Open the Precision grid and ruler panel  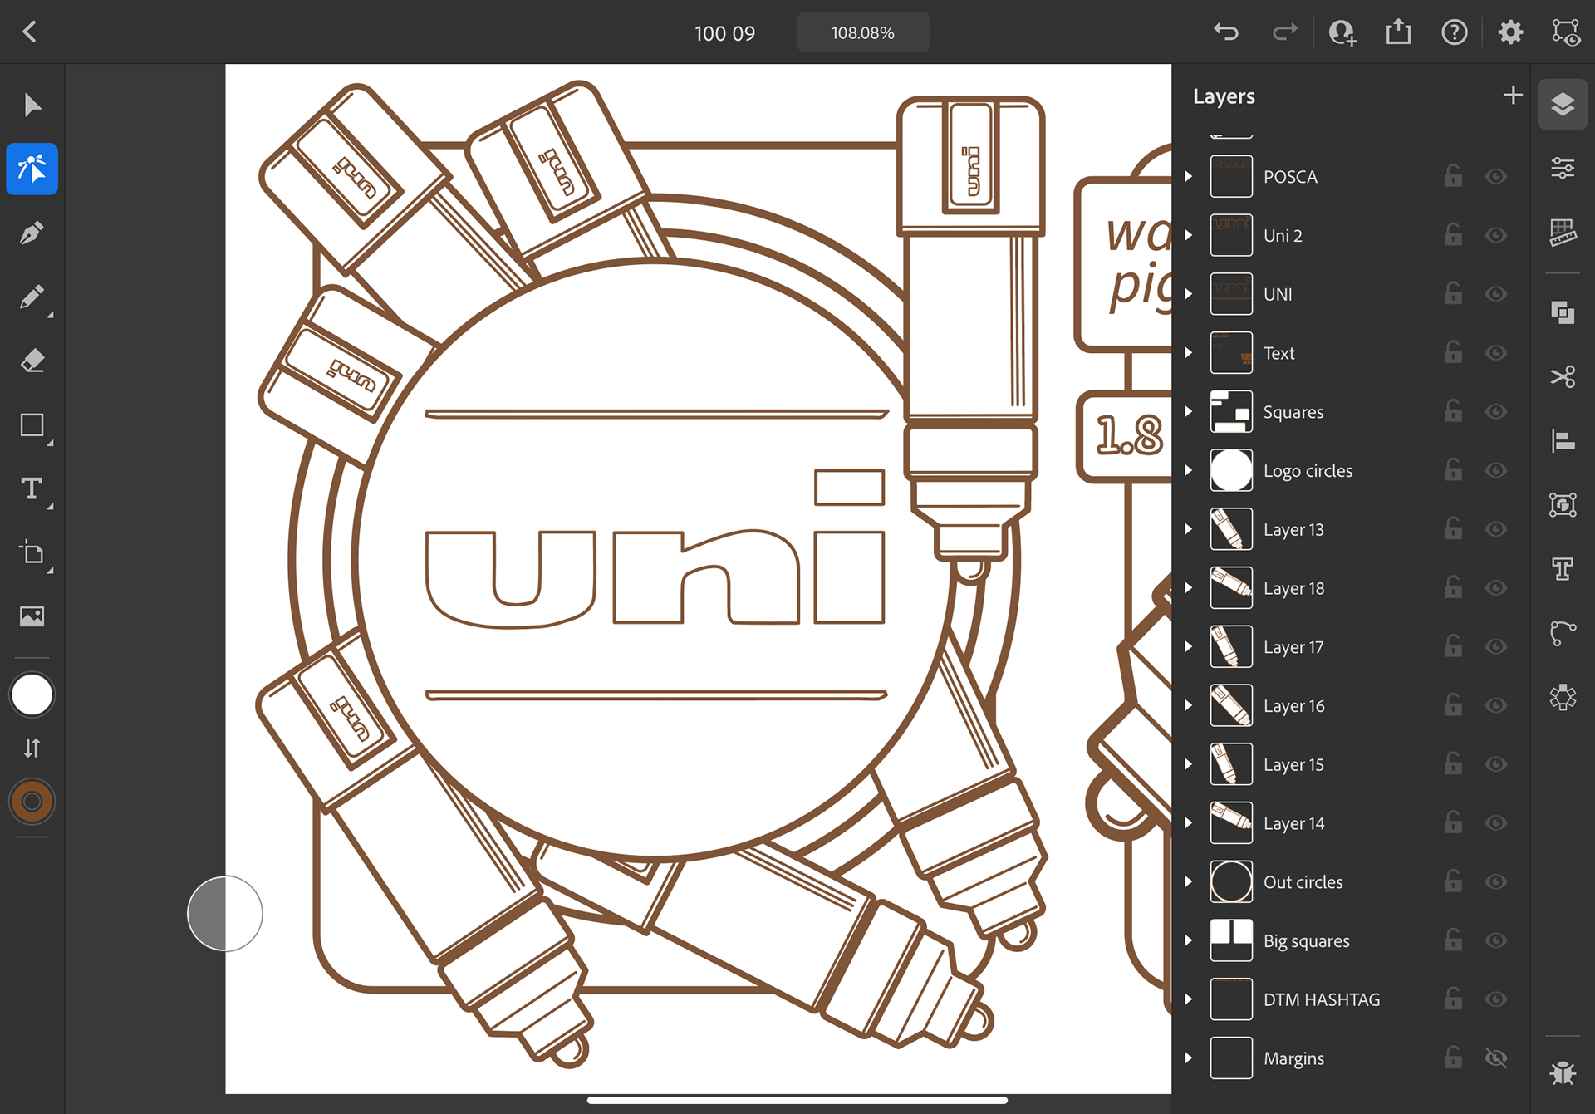click(x=1563, y=233)
